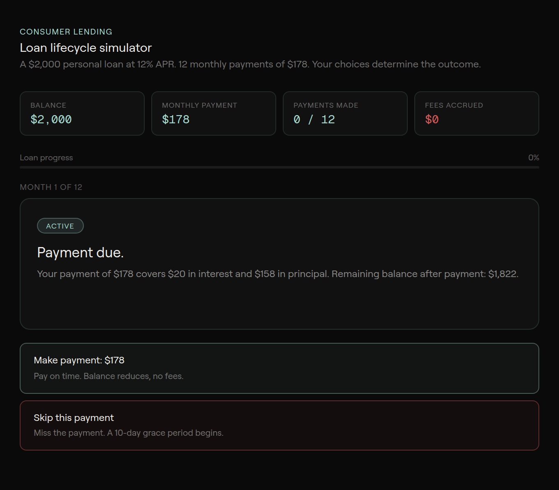Choose the Skip this payment option
This screenshot has width=559, height=490.
point(279,425)
